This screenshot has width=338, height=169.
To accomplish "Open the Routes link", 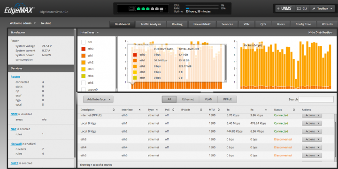I will [x=15, y=77].
